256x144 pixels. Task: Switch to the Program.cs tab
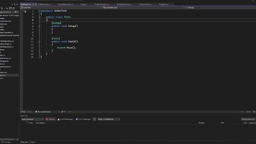[164, 4]
